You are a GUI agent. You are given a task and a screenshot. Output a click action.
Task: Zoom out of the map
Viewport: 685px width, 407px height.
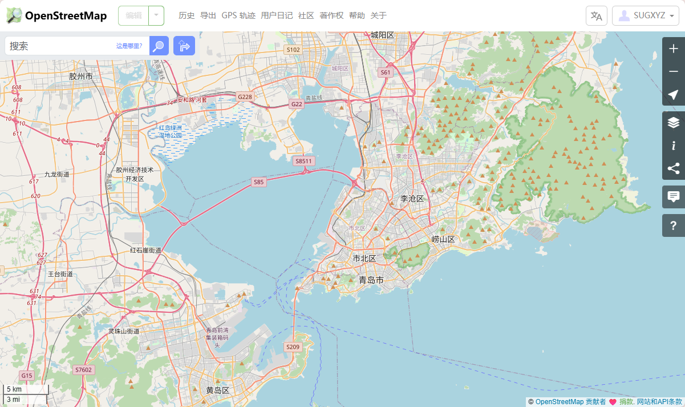pyautogui.click(x=673, y=71)
